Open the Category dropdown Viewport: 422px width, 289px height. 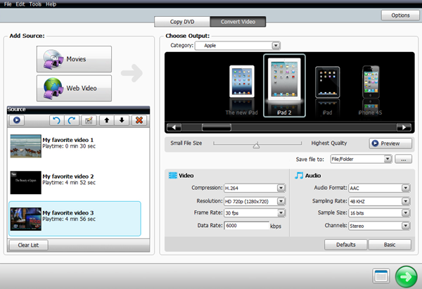(x=276, y=46)
